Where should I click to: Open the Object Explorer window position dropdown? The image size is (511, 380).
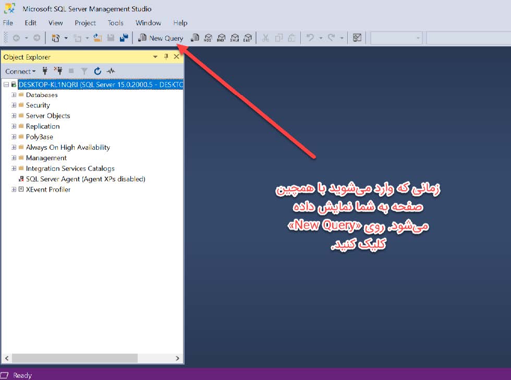(x=155, y=57)
